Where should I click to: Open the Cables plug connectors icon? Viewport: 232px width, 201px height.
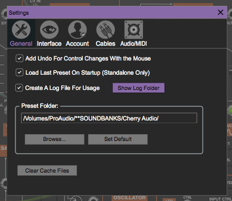pyautogui.click(x=105, y=29)
